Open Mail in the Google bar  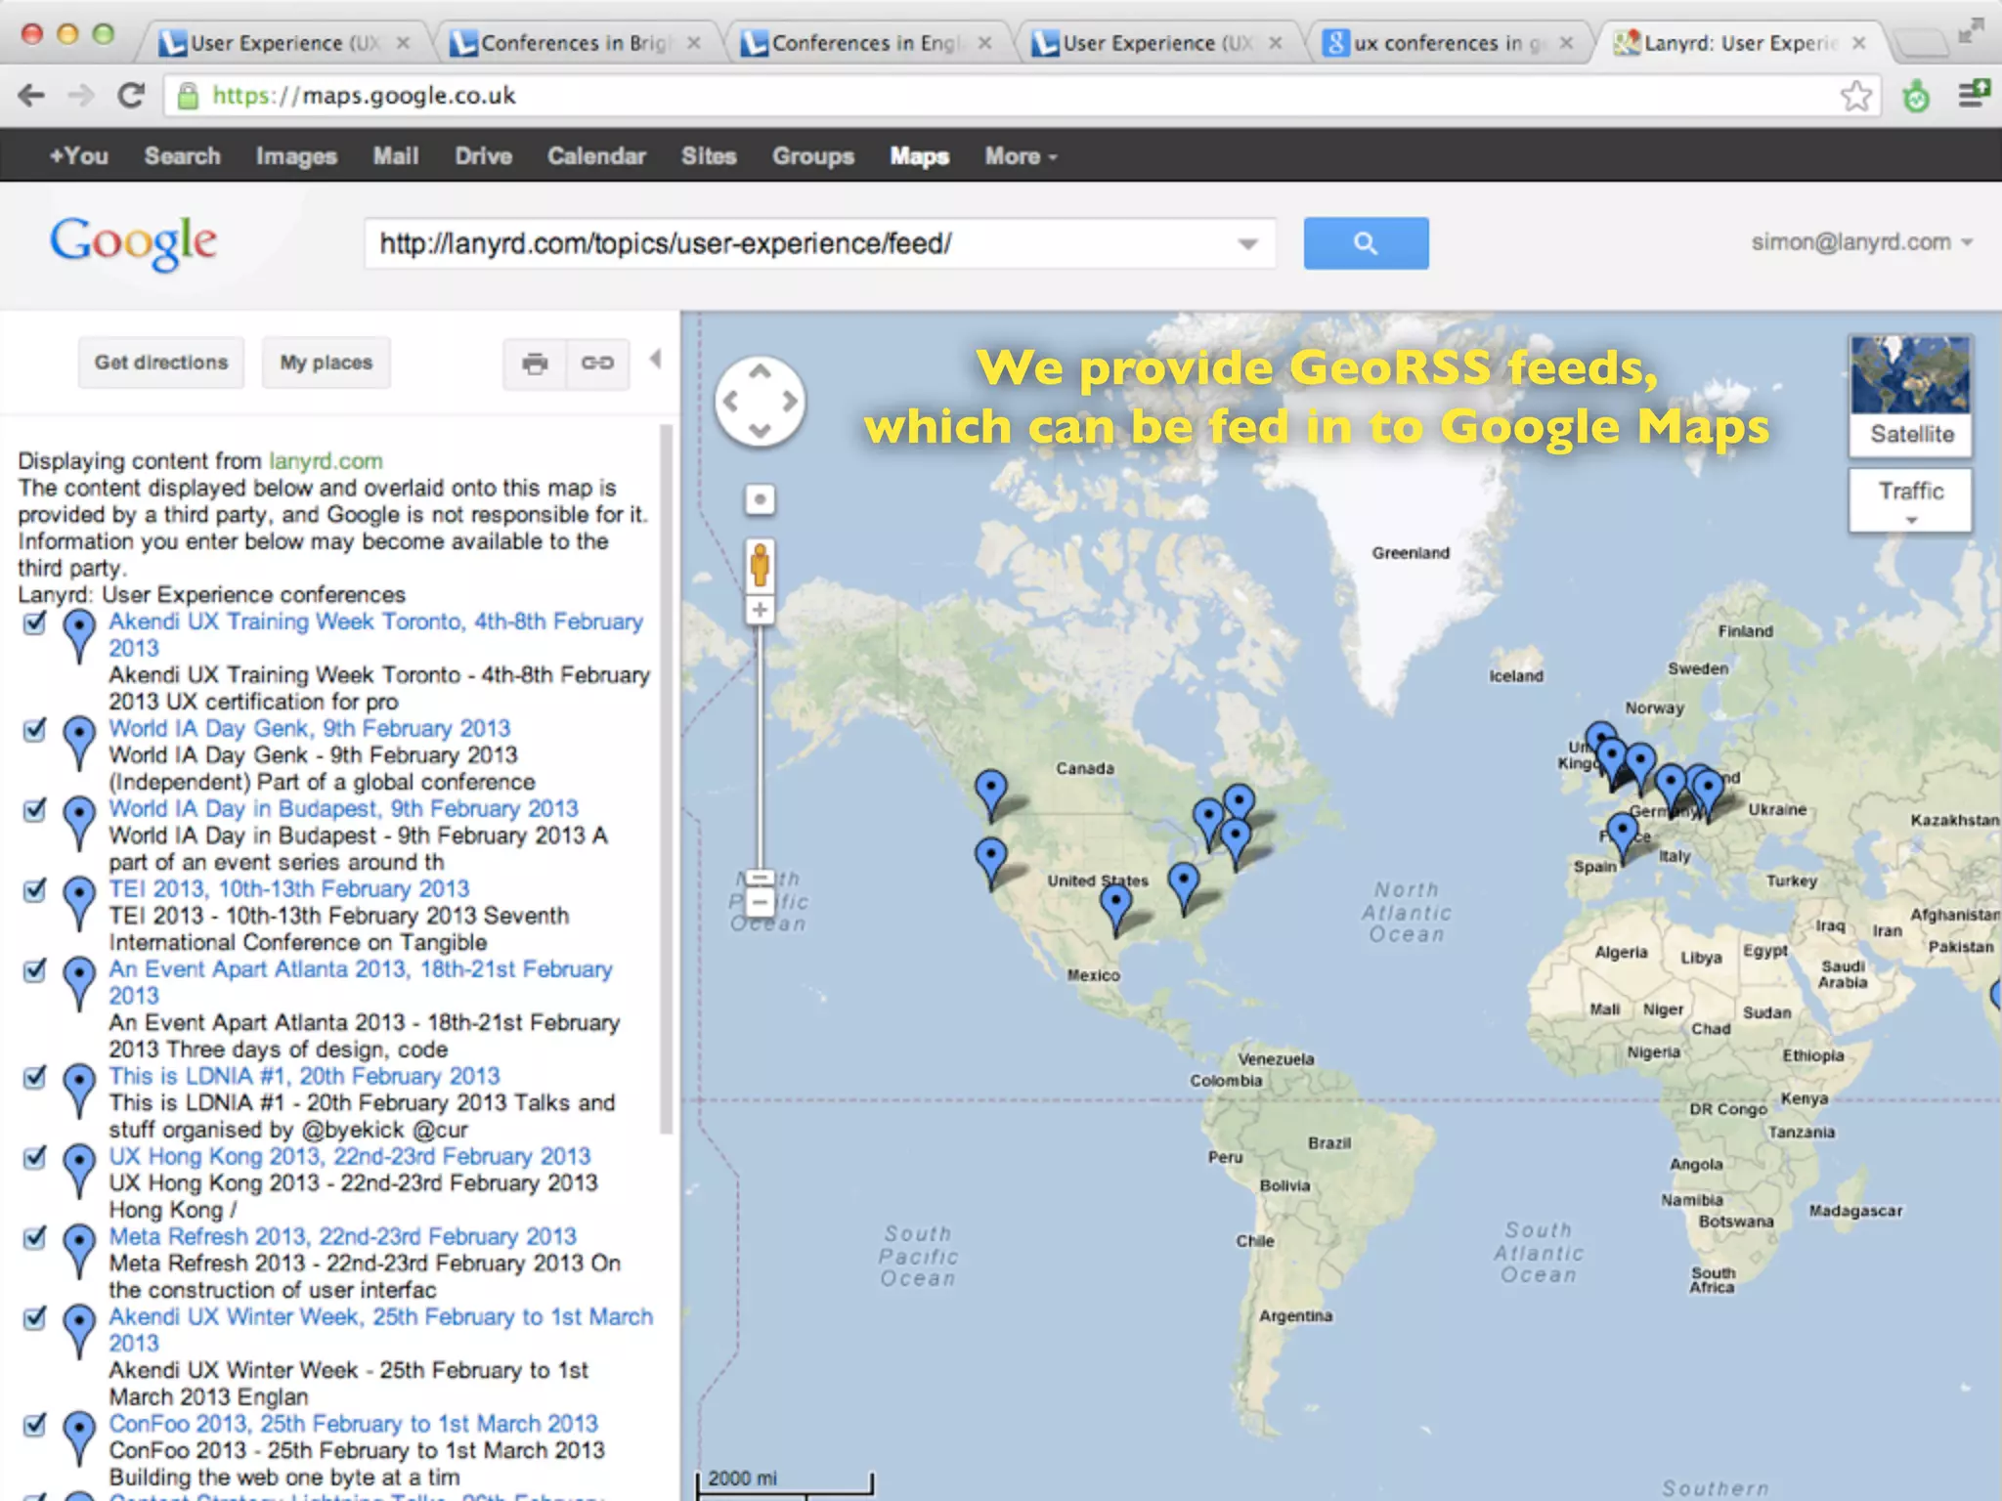(x=396, y=156)
